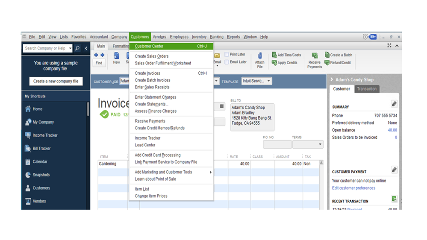The height and width of the screenshot is (240, 427).
Task: Open reminders clock icon in menu bar
Action: point(365,37)
